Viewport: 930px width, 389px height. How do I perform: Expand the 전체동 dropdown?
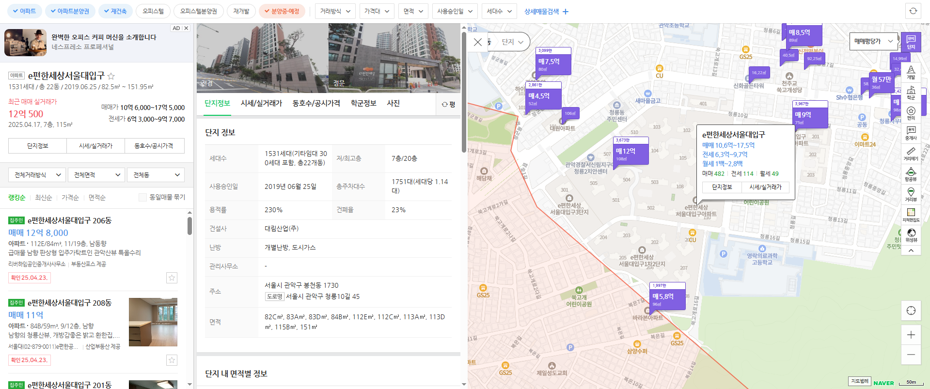coord(156,175)
